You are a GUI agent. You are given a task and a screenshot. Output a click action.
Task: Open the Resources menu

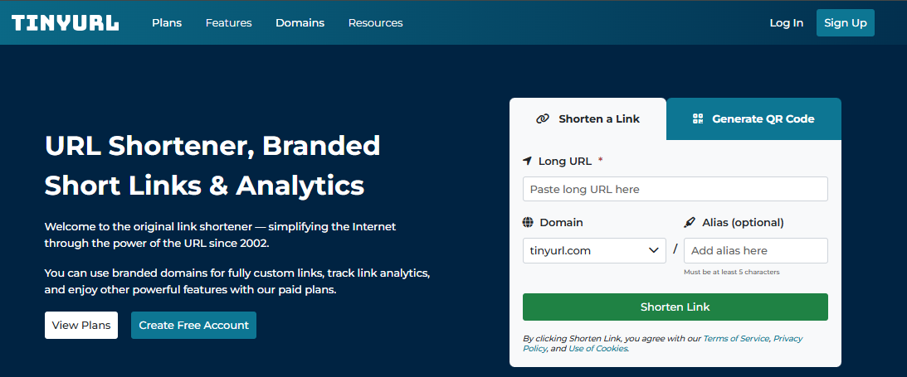pyautogui.click(x=375, y=22)
